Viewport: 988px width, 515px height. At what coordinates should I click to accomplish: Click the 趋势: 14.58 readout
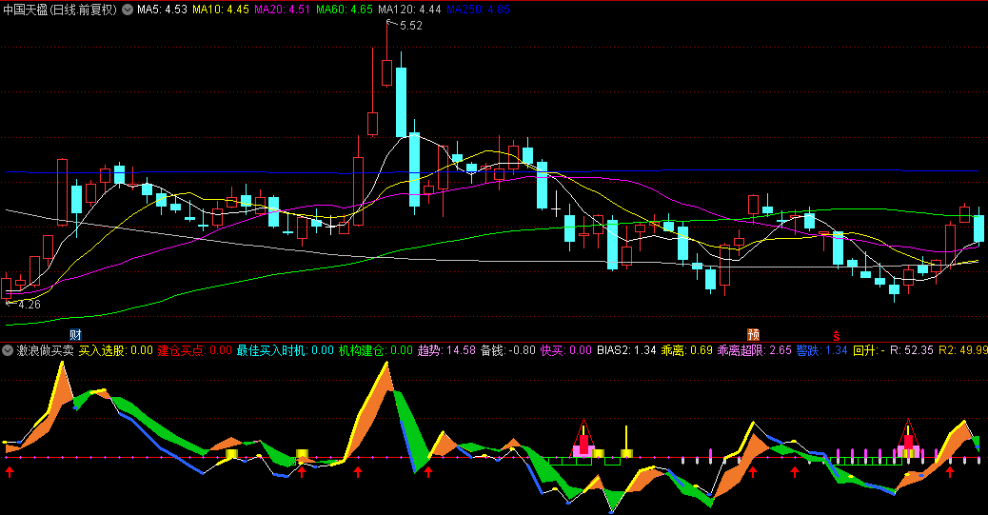click(x=446, y=350)
